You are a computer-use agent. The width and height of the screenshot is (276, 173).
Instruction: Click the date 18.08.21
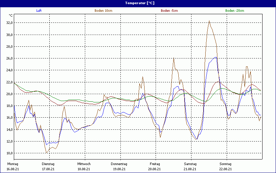coord(84,169)
